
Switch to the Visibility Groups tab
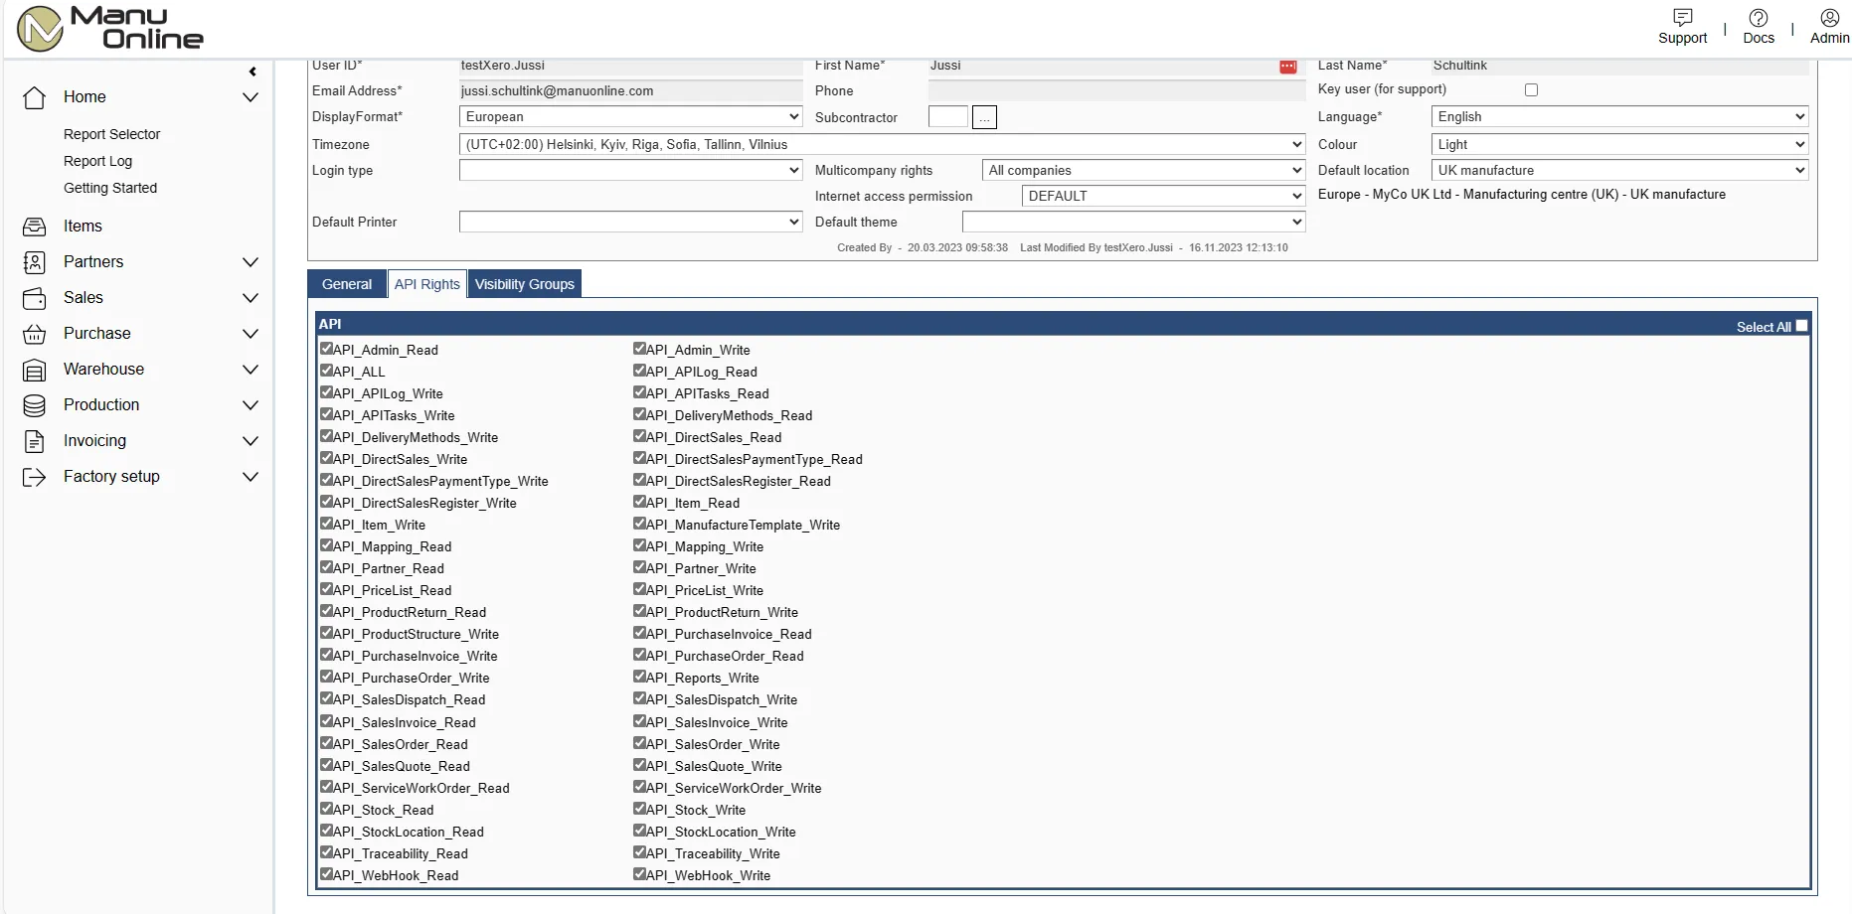tap(525, 283)
